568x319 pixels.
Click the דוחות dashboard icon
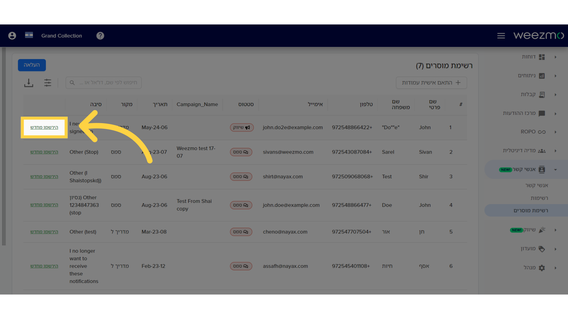pyautogui.click(x=542, y=57)
